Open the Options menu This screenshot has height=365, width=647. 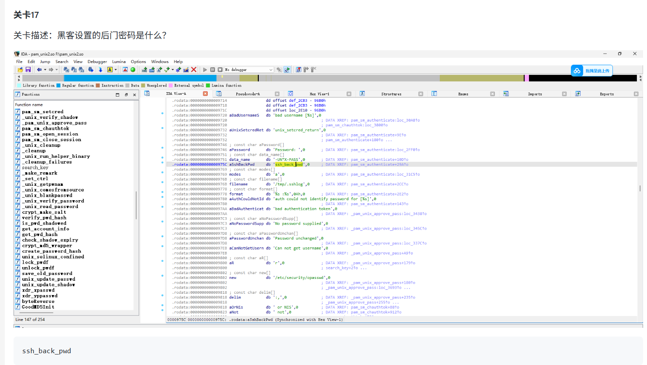pyautogui.click(x=138, y=62)
